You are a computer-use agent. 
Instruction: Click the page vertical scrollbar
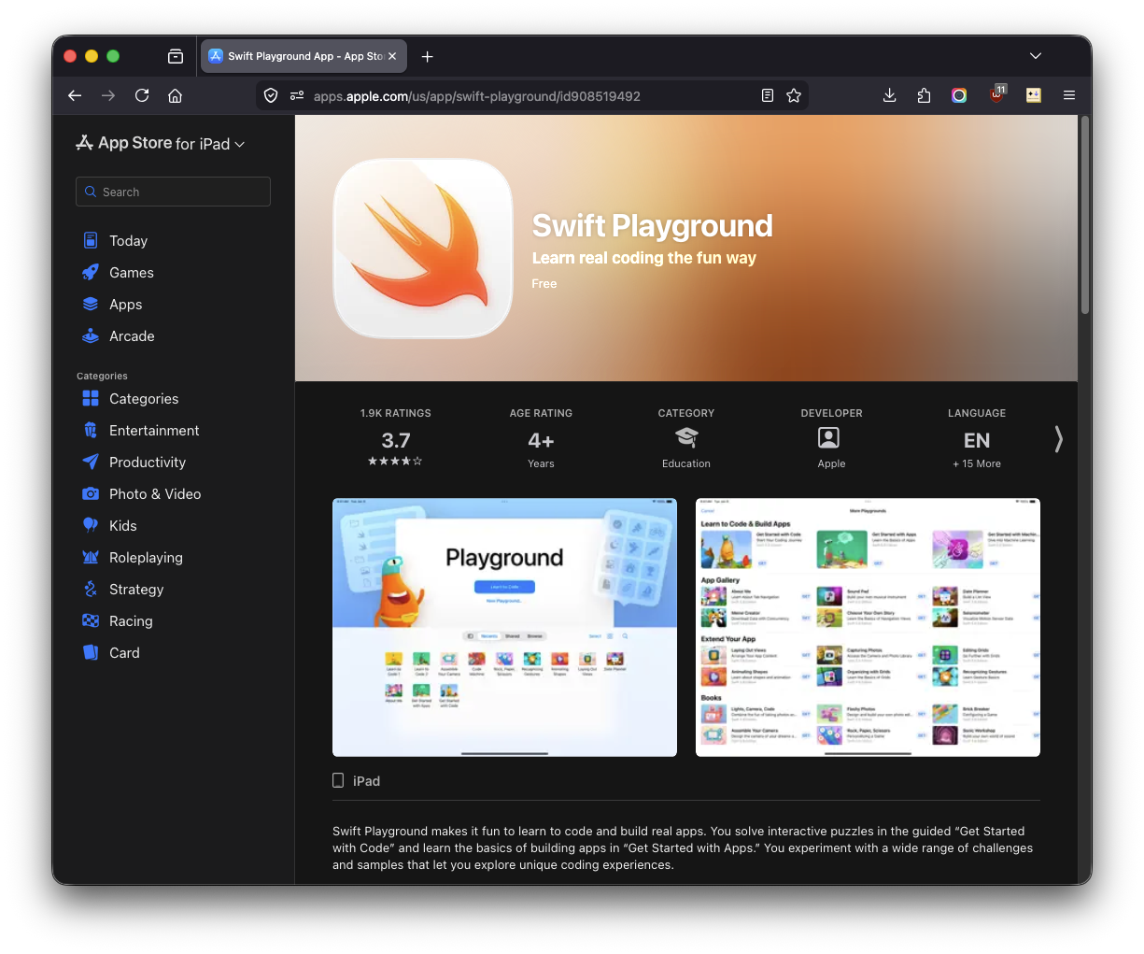coord(1085,215)
